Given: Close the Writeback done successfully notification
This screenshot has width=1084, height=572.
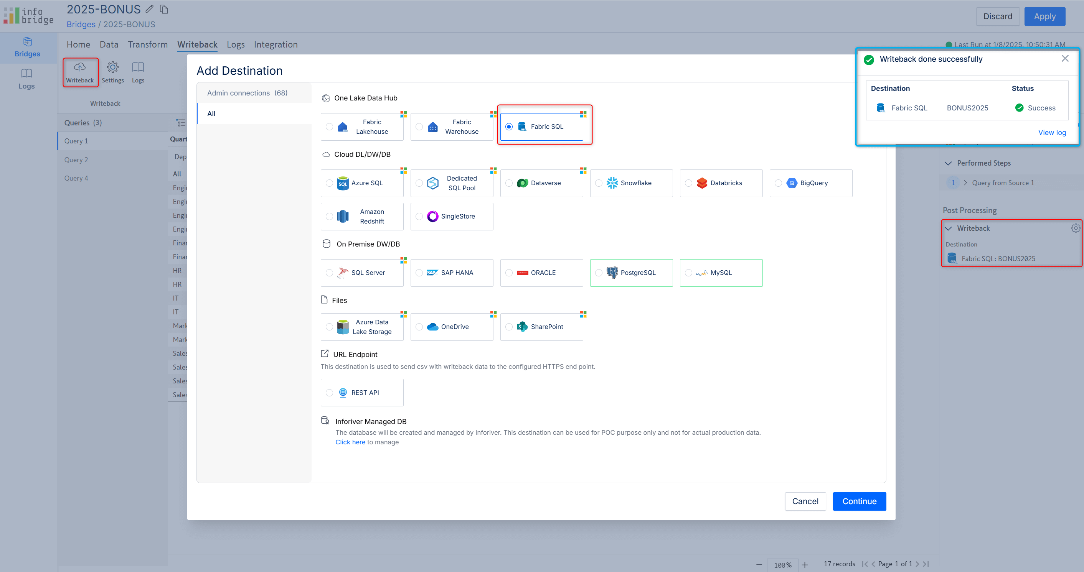Looking at the screenshot, I should (x=1065, y=58).
